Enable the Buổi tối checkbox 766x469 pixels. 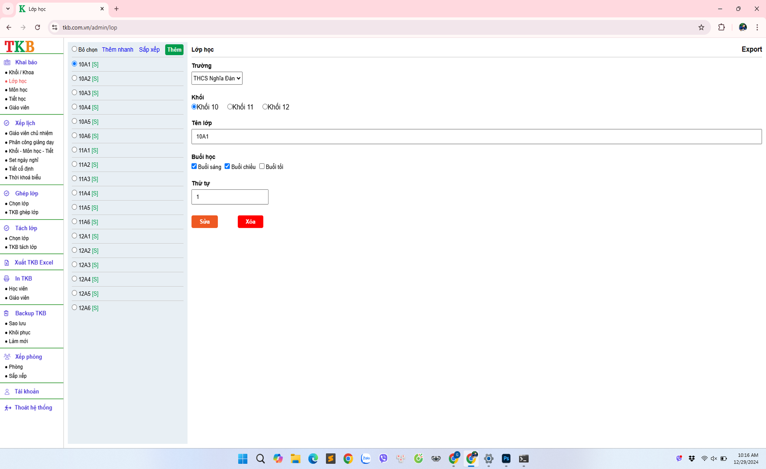262,166
